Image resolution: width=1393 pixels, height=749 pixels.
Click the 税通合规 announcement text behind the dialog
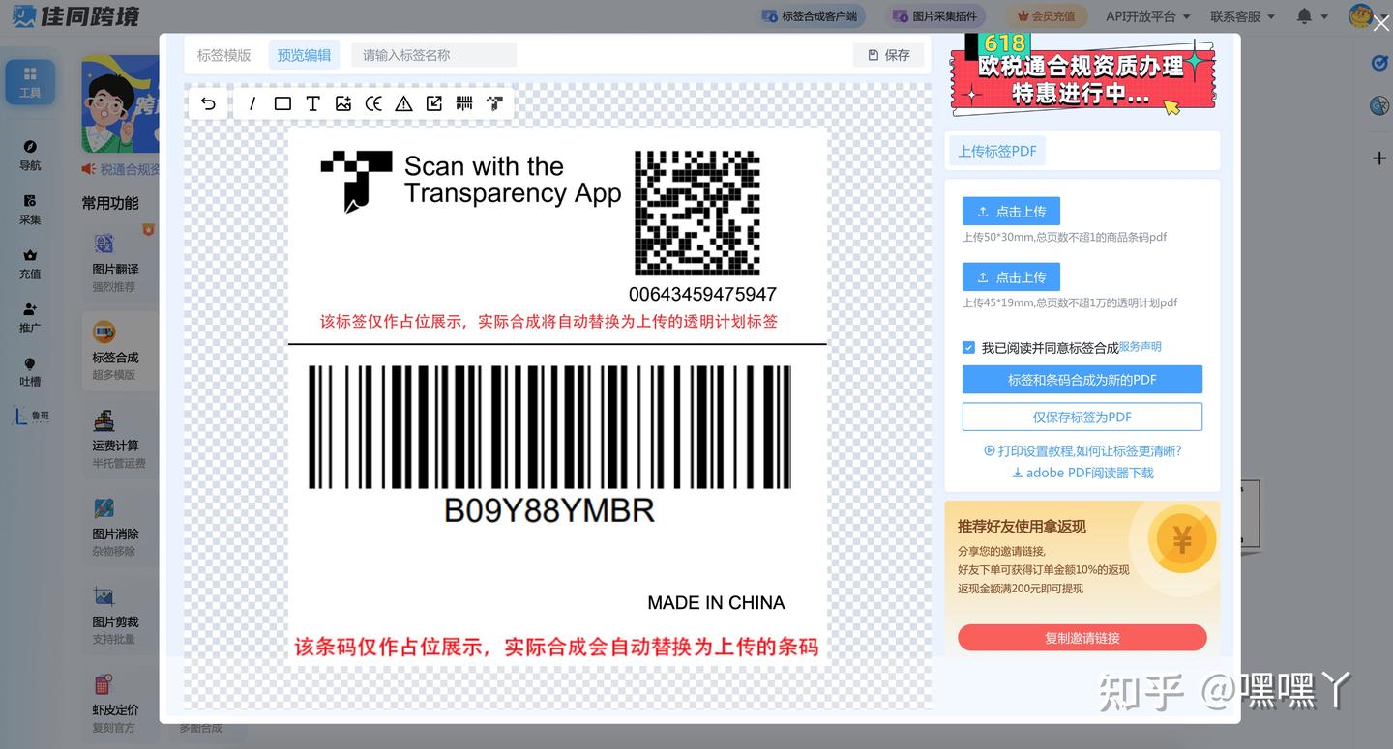point(130,169)
